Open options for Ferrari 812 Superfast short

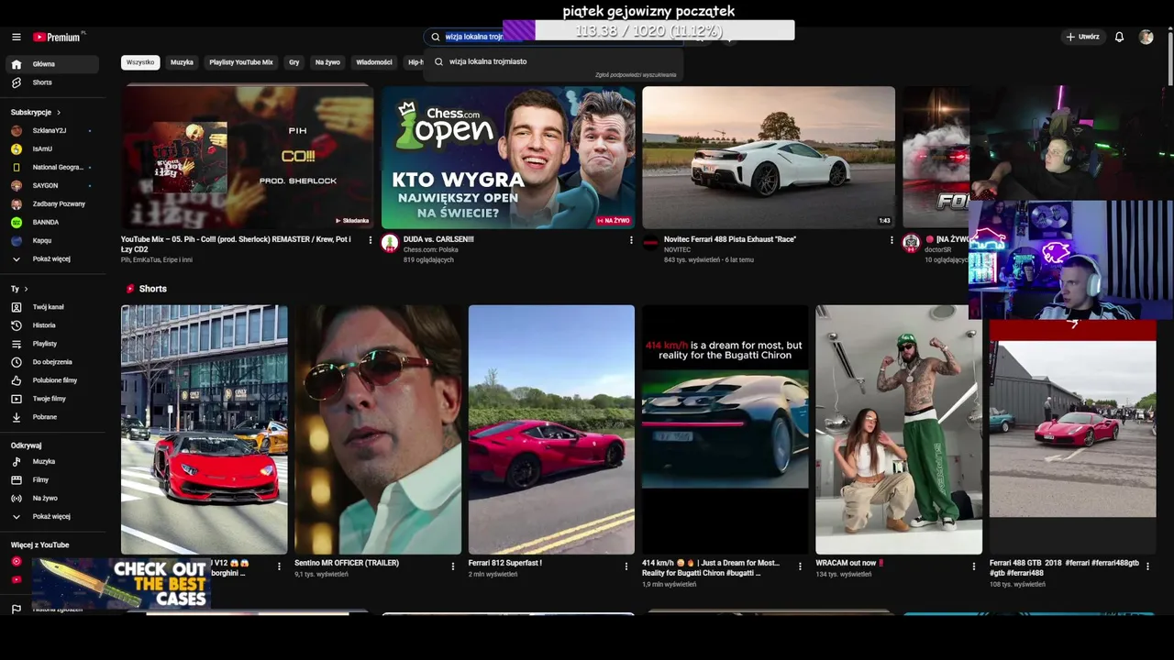tap(626, 566)
